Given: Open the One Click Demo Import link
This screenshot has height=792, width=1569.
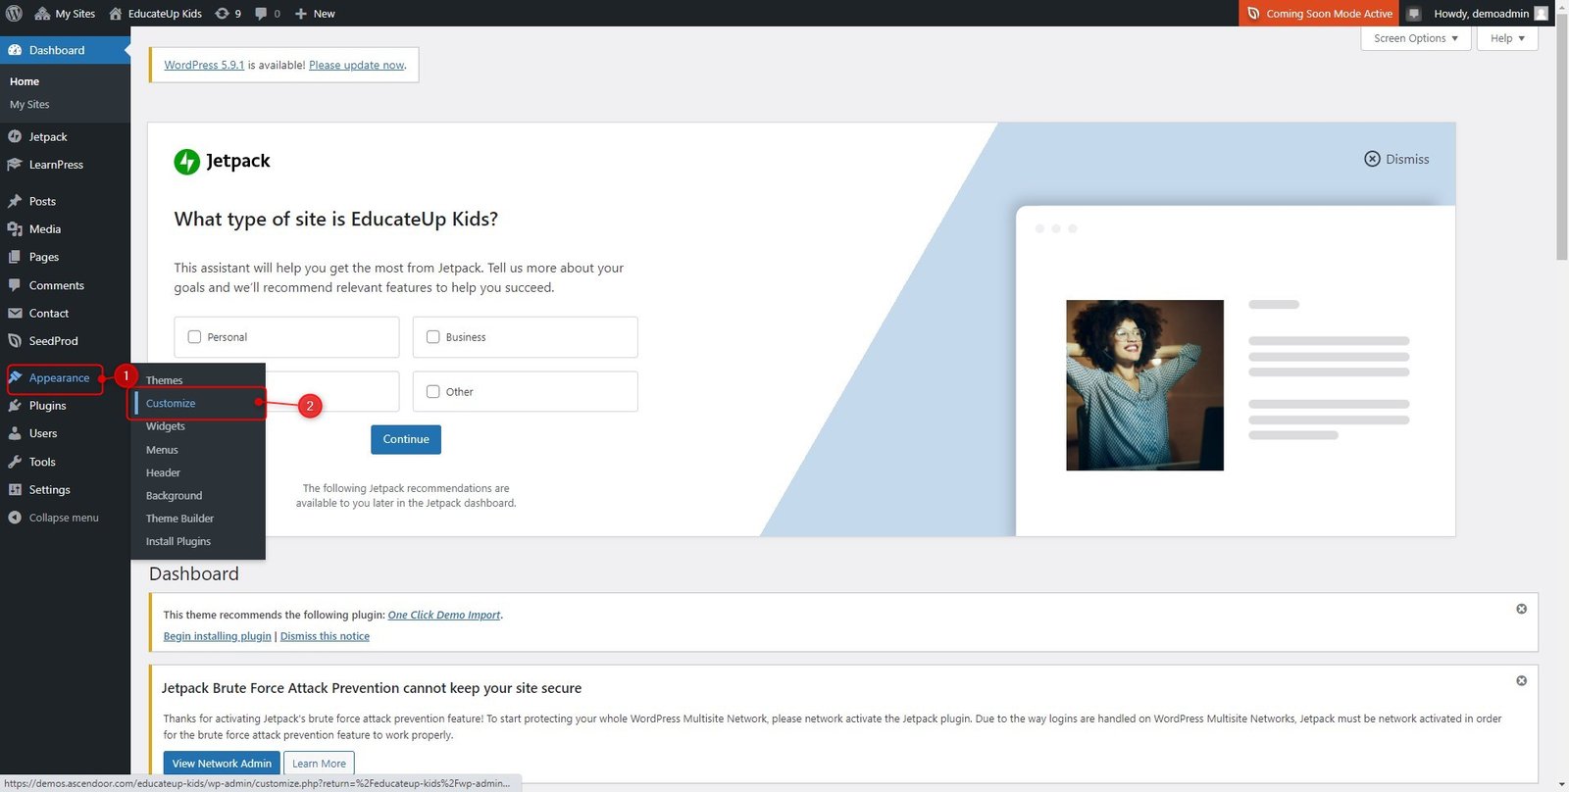Looking at the screenshot, I should (x=444, y=615).
